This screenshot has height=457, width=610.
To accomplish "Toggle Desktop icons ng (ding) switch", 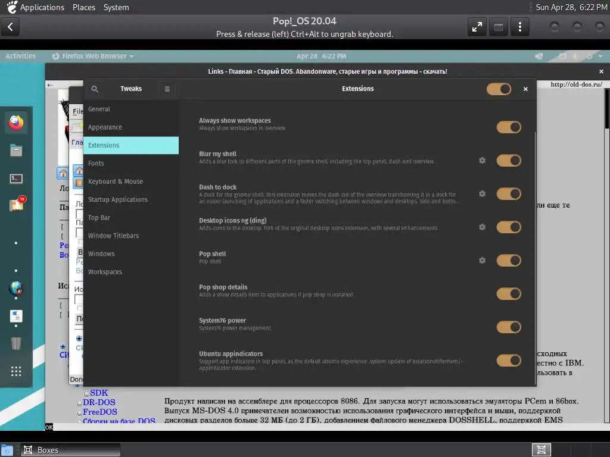I will click(509, 227).
